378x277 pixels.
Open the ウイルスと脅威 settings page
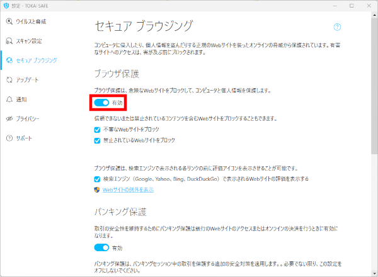point(31,21)
